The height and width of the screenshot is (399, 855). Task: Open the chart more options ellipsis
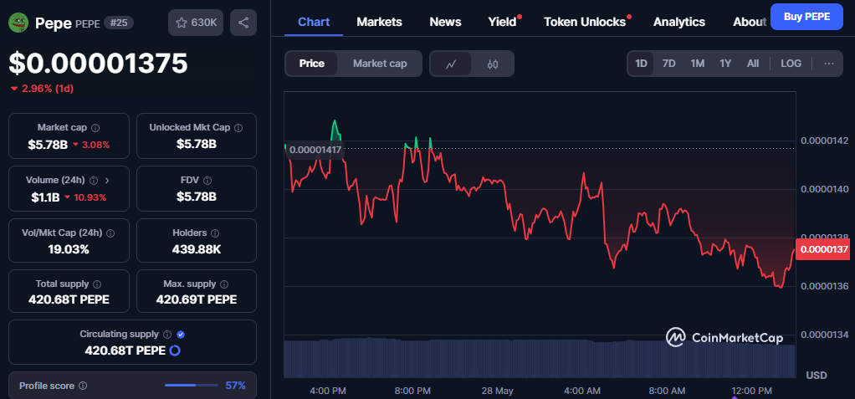tap(829, 64)
